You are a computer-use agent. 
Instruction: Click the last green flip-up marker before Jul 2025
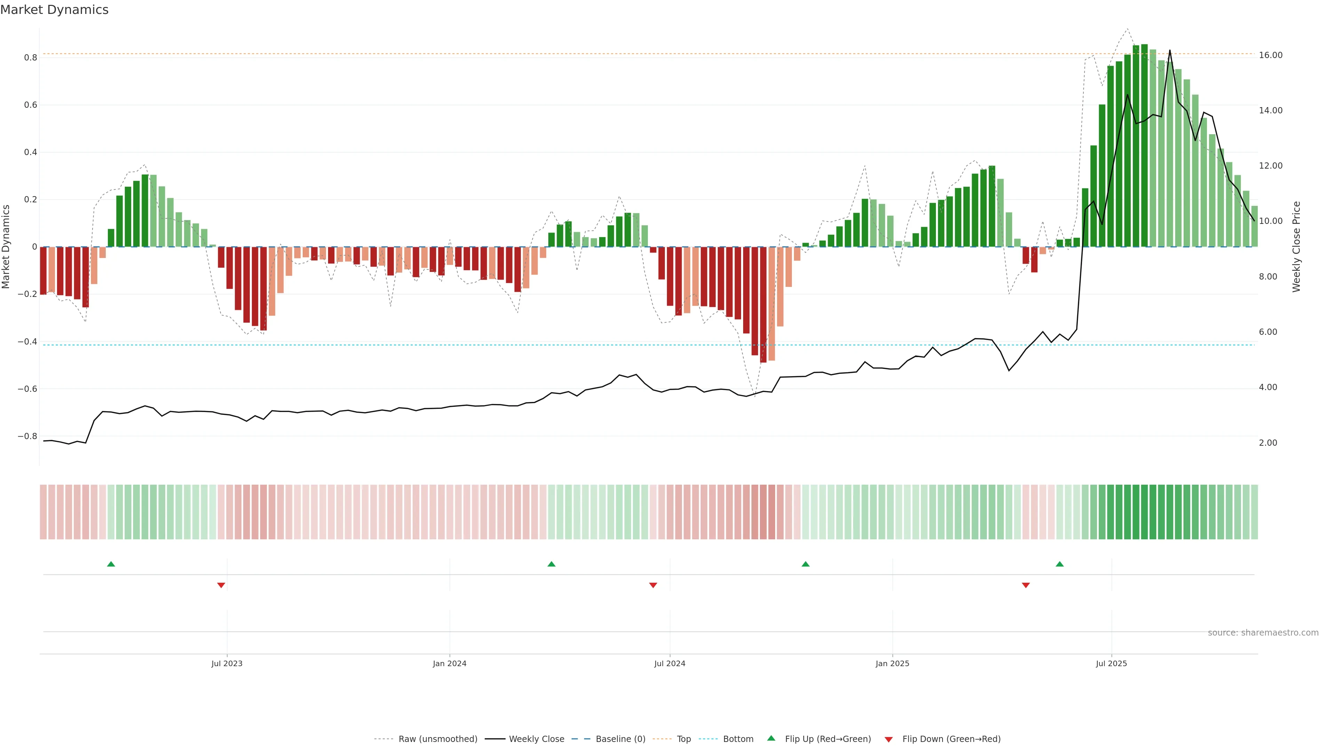pyautogui.click(x=1059, y=564)
